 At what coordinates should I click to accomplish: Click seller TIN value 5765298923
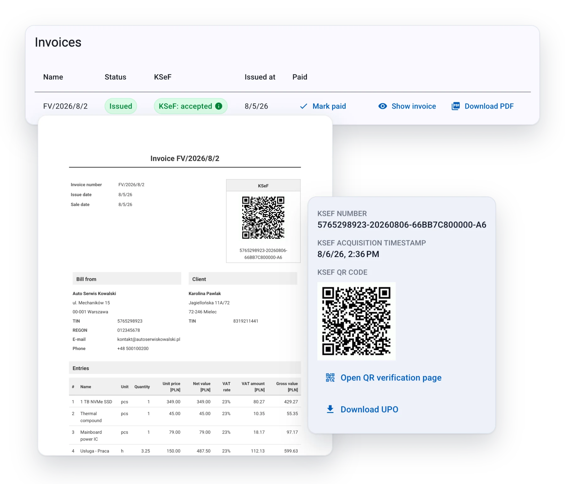(130, 321)
